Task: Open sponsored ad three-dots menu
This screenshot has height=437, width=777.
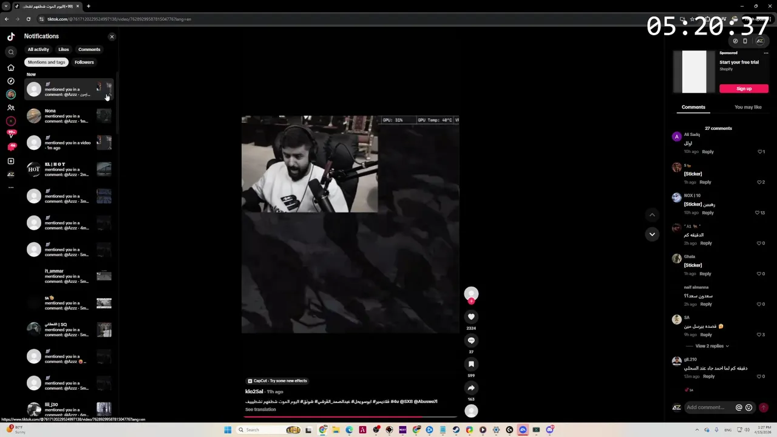Action: (766, 53)
